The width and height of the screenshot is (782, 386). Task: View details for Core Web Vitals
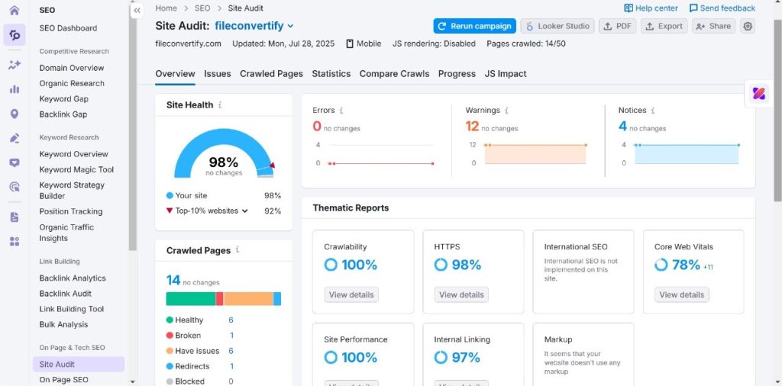tap(681, 294)
